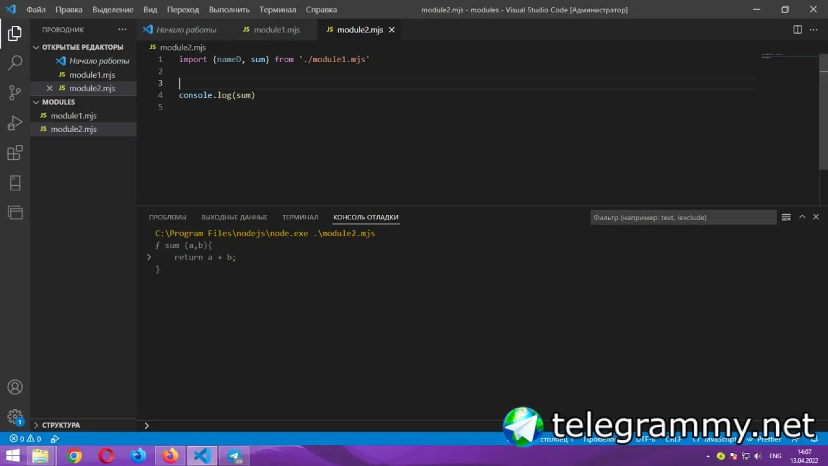Launch Opera from the taskbar

[106, 456]
